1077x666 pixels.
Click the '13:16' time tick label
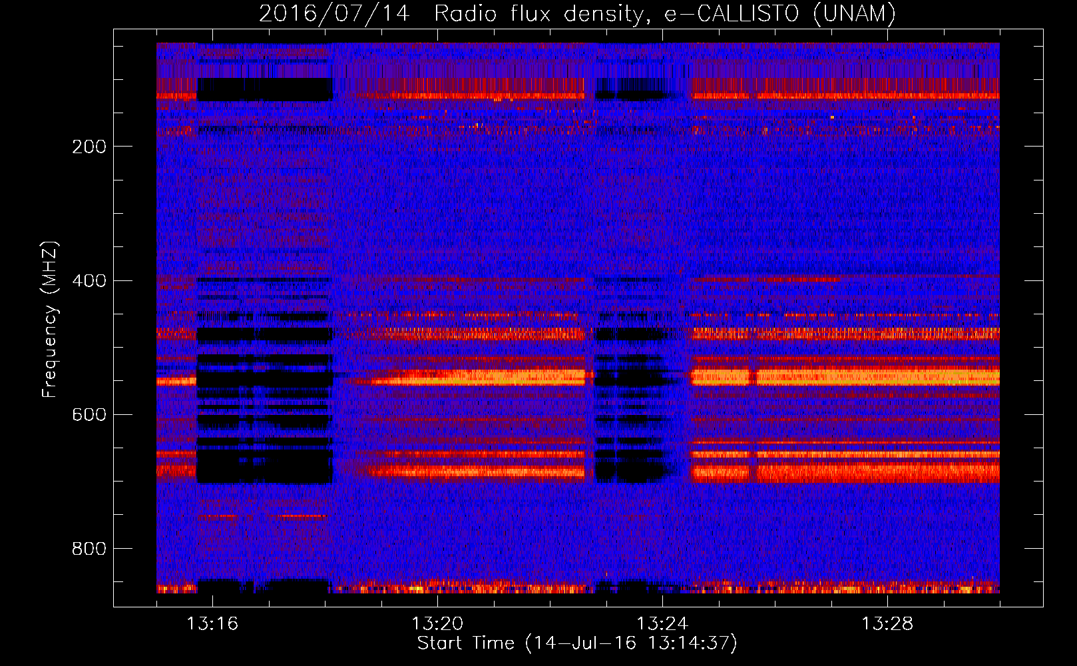[x=212, y=624]
